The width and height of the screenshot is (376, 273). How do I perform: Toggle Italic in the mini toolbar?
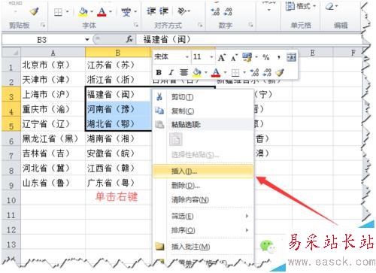pos(171,73)
